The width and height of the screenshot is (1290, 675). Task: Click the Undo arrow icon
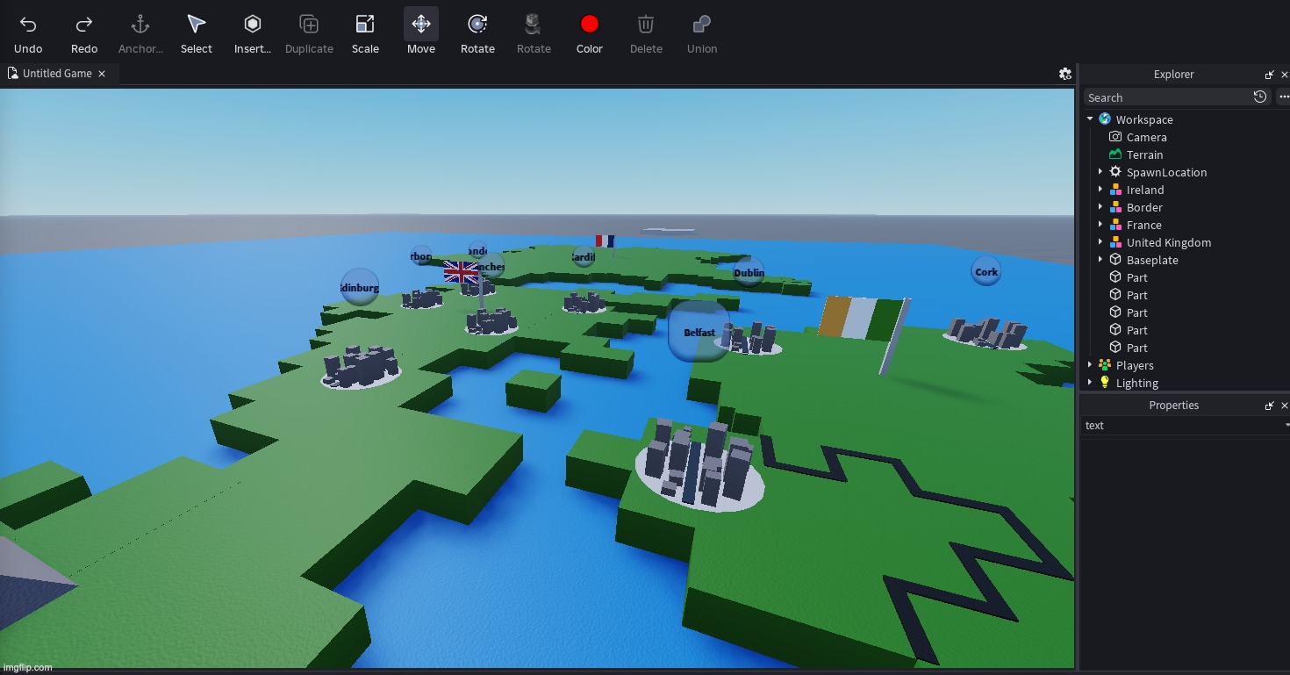tap(28, 25)
